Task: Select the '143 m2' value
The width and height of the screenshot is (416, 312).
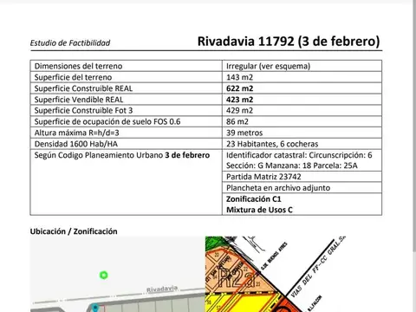Action: [239, 77]
